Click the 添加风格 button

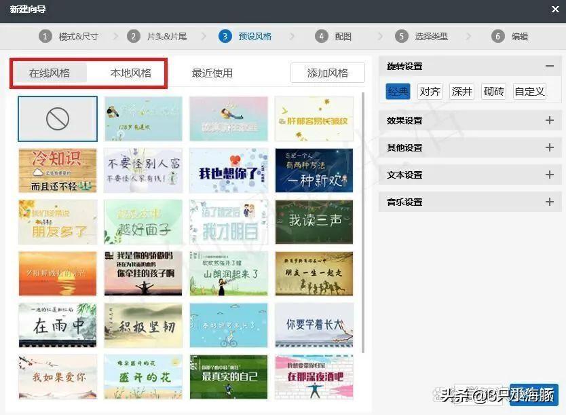(327, 73)
